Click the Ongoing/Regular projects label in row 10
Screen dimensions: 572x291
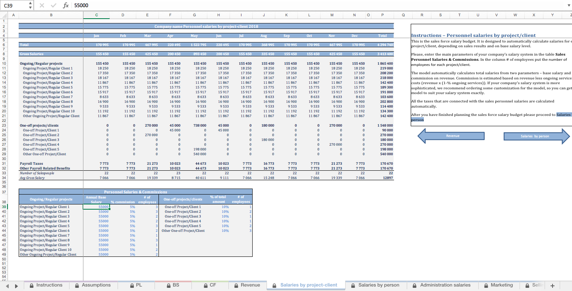click(x=41, y=64)
